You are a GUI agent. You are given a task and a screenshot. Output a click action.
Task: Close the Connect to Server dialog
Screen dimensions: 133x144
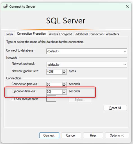(127, 6)
